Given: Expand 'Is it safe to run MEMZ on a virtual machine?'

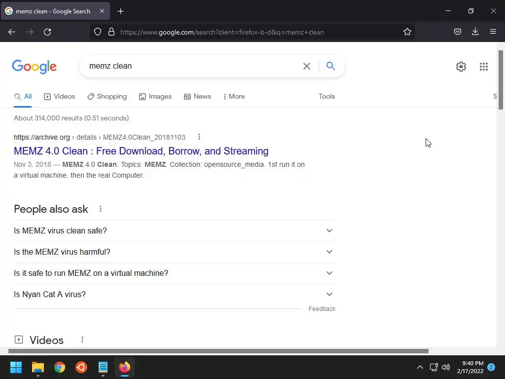Looking at the screenshot, I should [x=175, y=273].
